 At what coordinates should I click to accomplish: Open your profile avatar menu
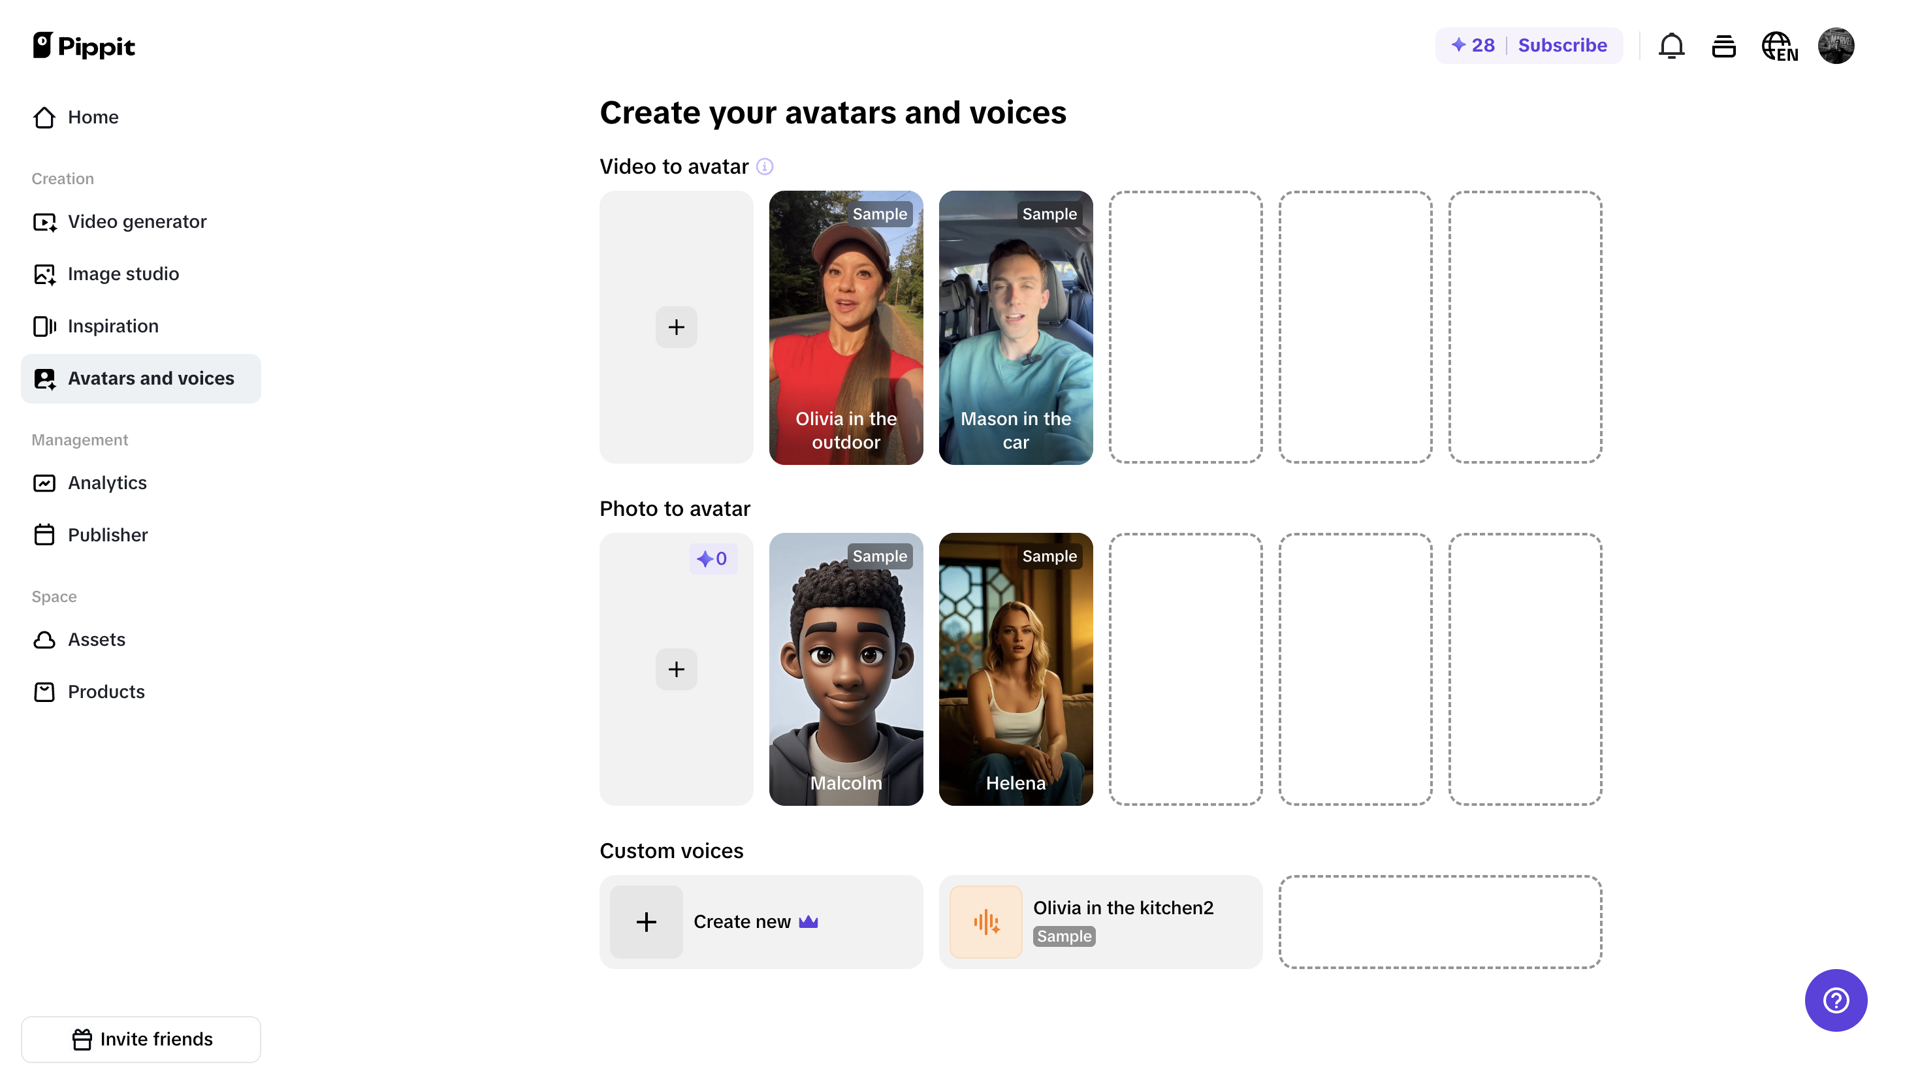pyautogui.click(x=1836, y=46)
